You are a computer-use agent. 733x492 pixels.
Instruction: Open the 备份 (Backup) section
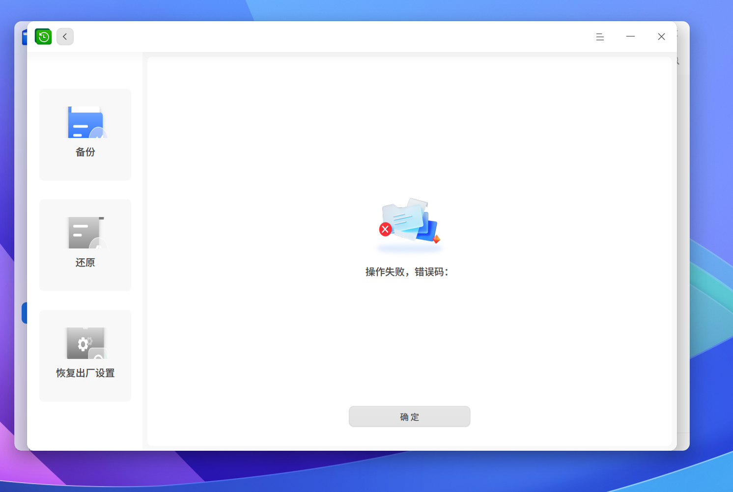[x=85, y=135]
